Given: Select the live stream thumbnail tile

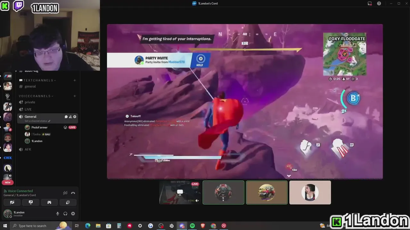Looking at the screenshot, I should (180, 192).
